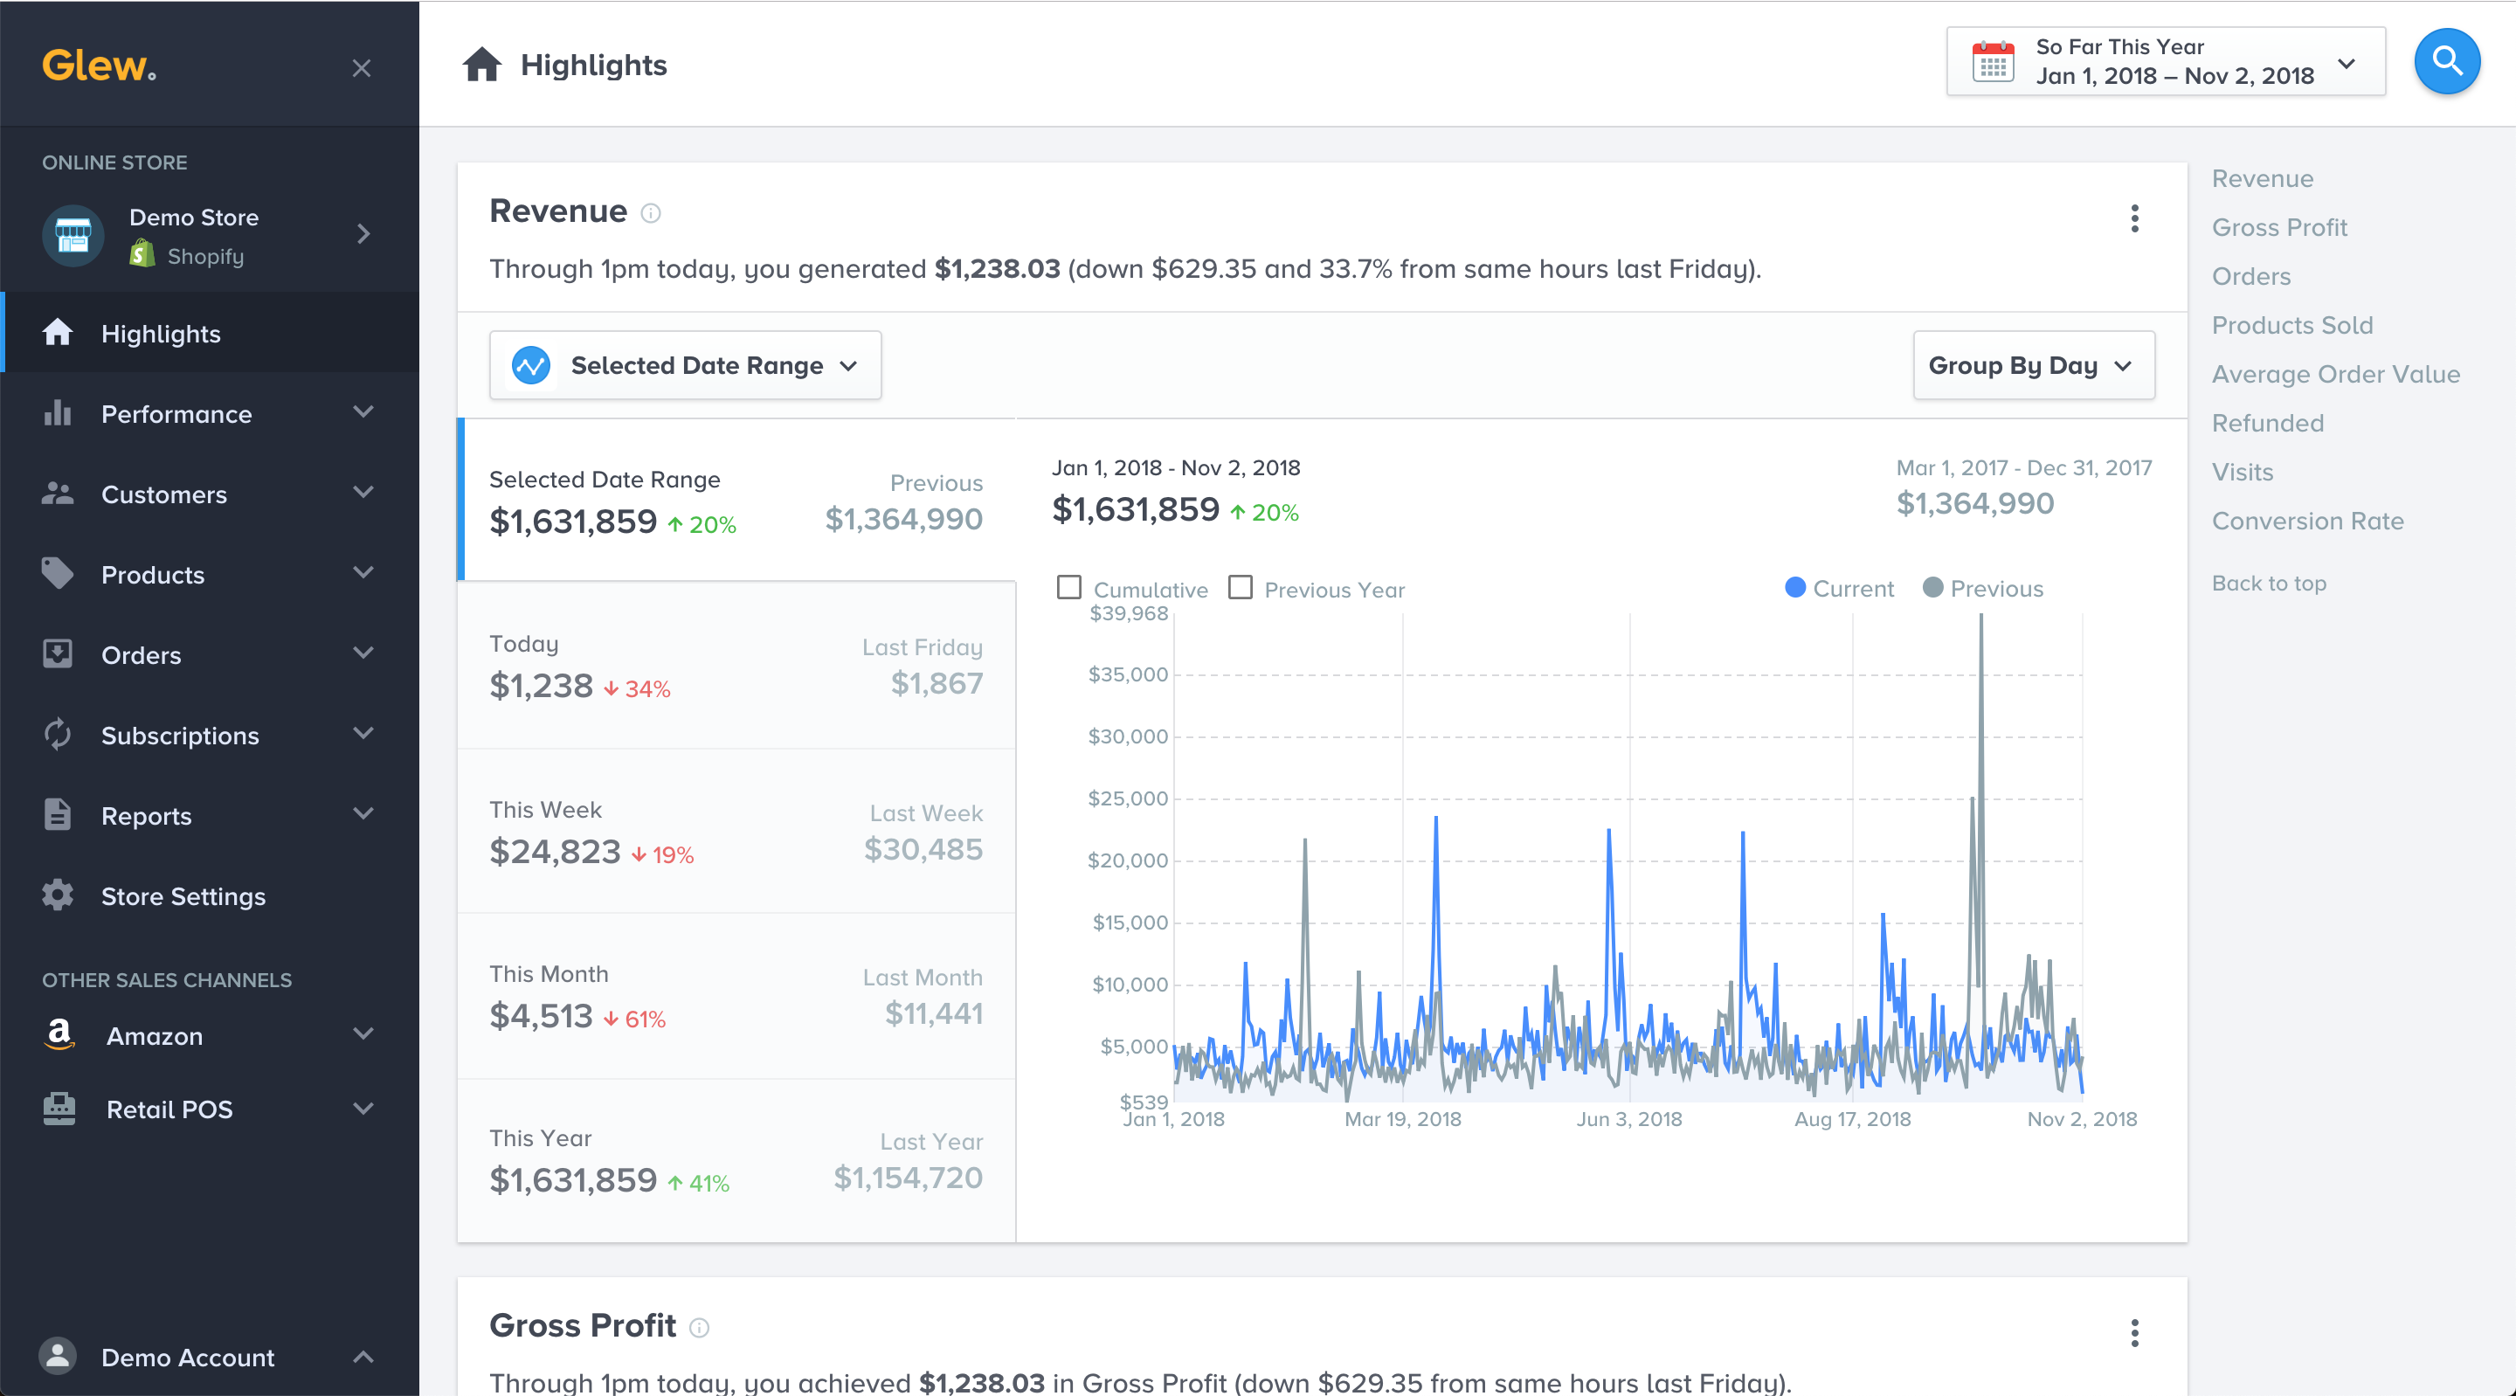Jump to Orders in the right navigation

click(x=2250, y=276)
